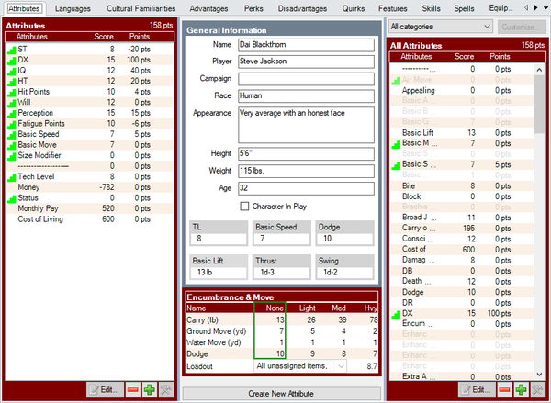Screen dimensions: 551x403
Task: Click Edit button under All Attributes panel
Action: click(477, 389)
